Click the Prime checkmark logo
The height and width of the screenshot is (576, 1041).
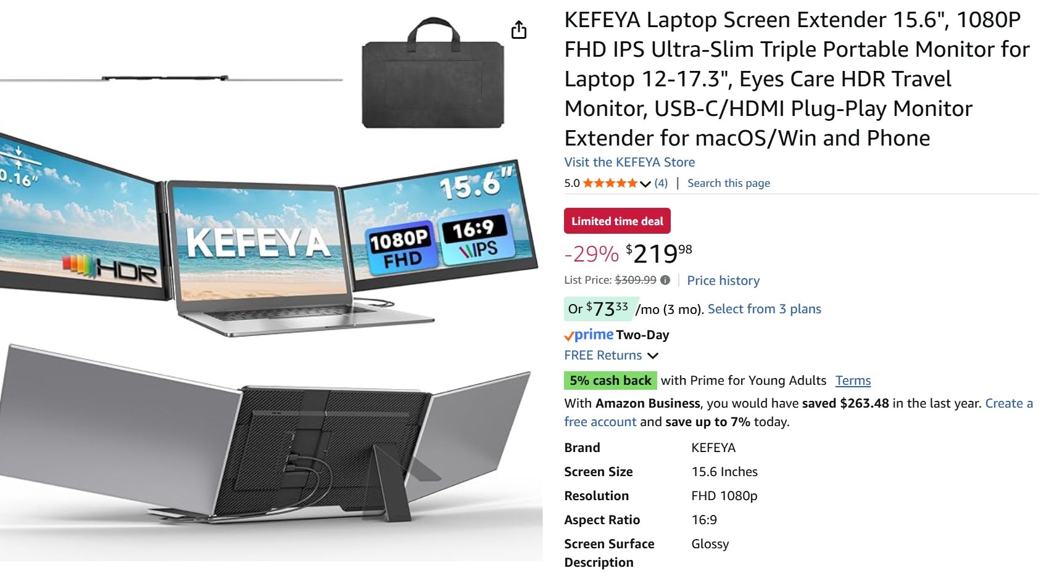589,335
